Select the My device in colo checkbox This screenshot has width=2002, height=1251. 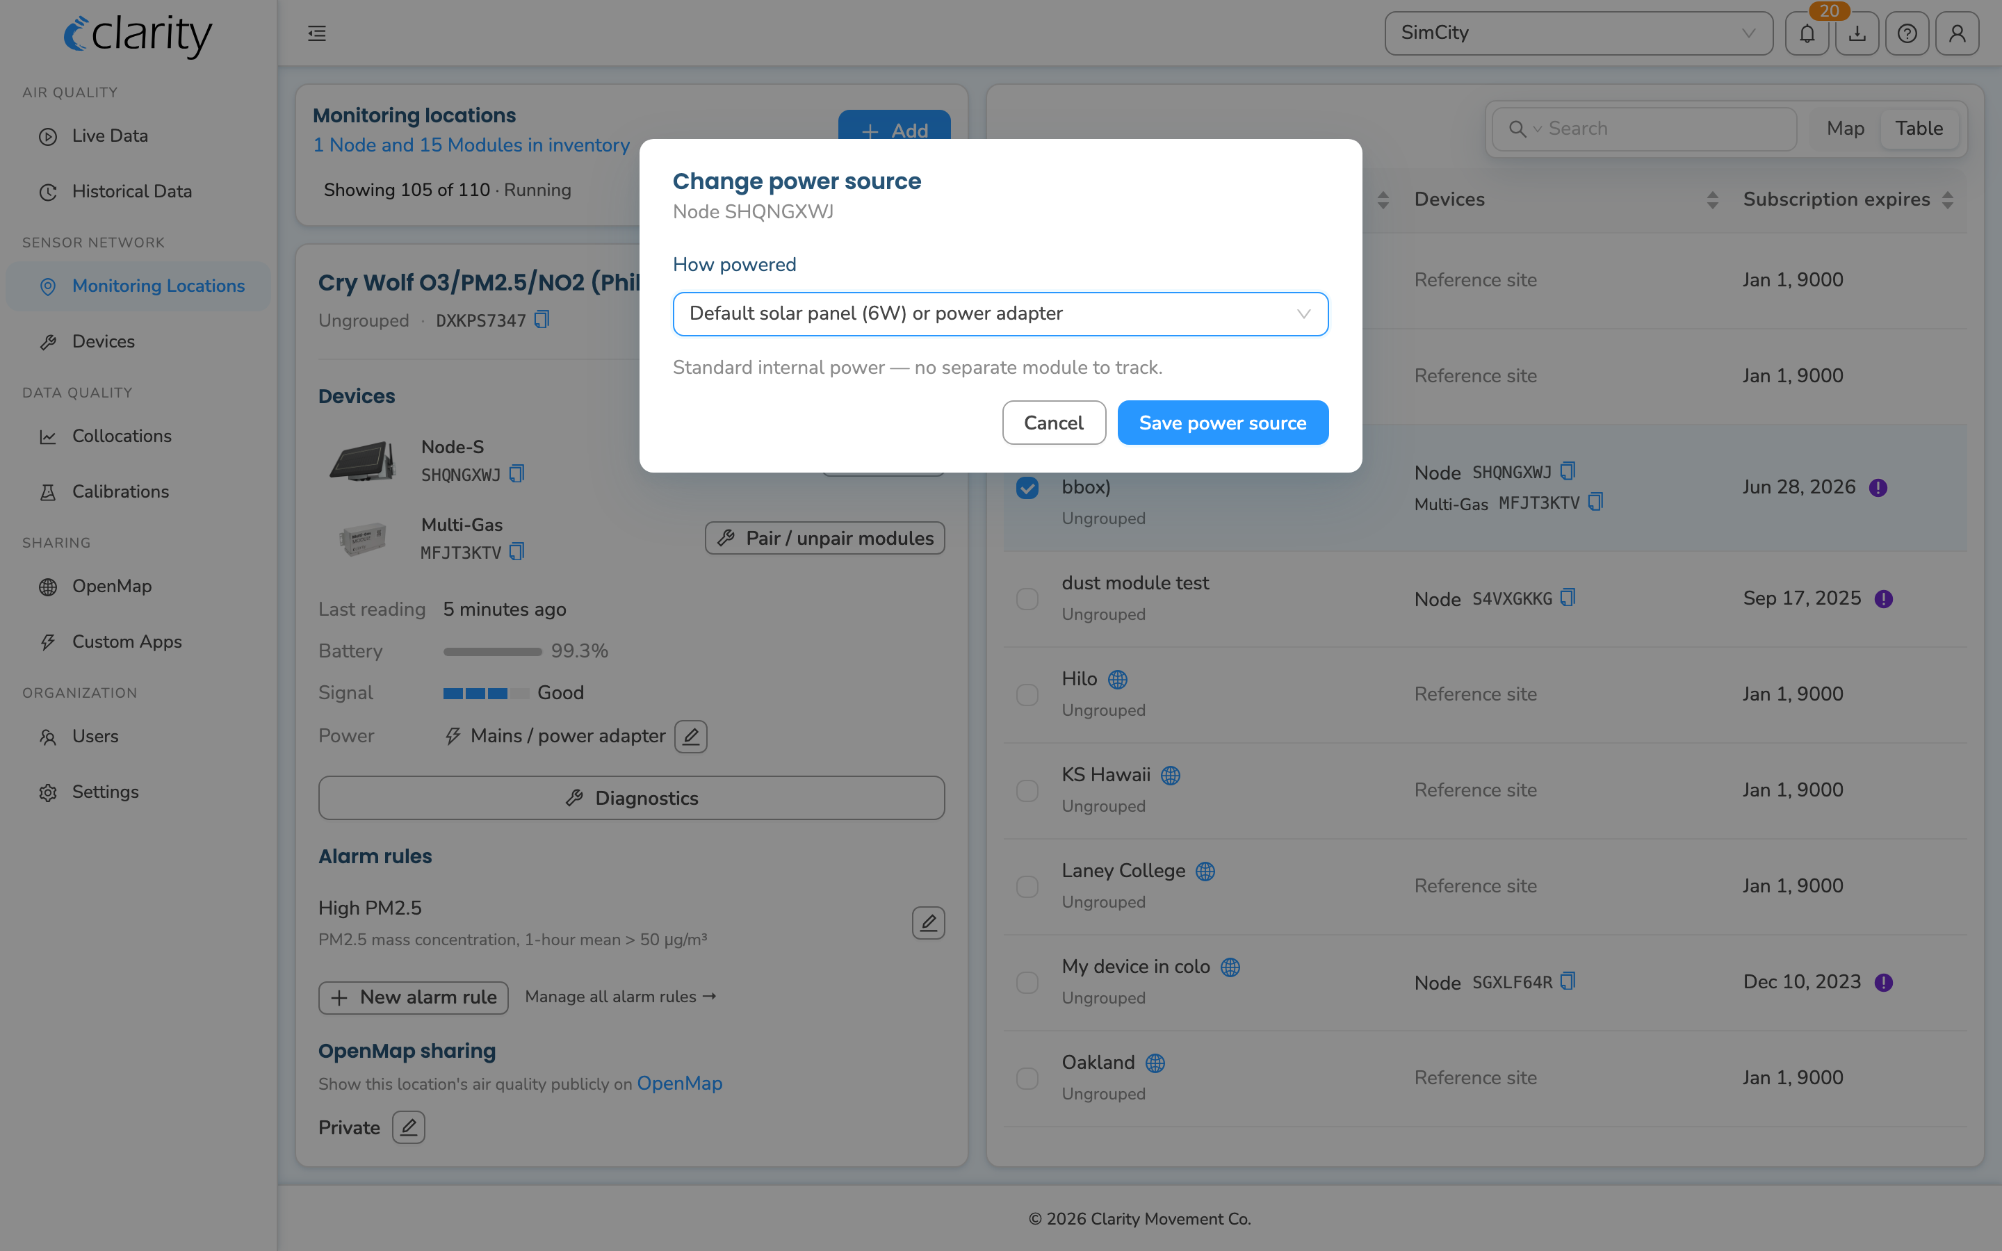coord(1027,982)
